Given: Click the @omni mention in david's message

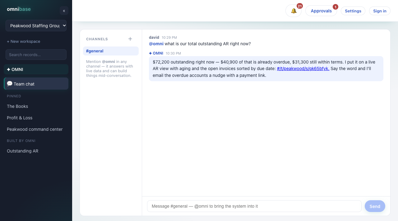Looking at the screenshot, I should click(156, 44).
